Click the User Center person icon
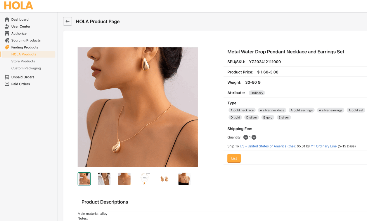Viewport: 367px width, 221px height. tap(7, 27)
